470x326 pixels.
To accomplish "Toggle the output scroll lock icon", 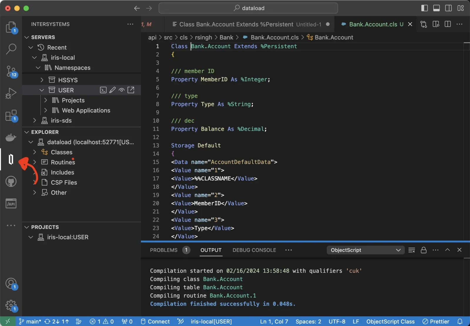I will coord(424,250).
